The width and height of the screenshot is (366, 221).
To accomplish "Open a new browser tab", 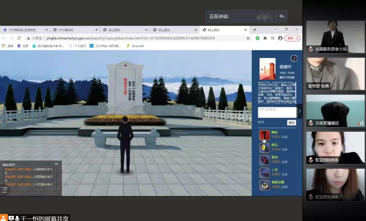I will coord(255,30).
